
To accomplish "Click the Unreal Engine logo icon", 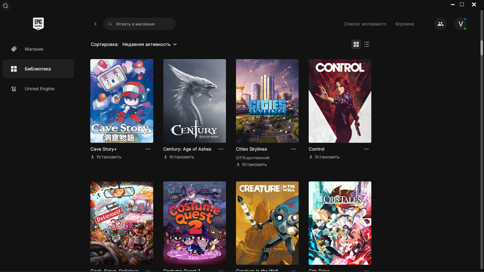I will 14,89.
